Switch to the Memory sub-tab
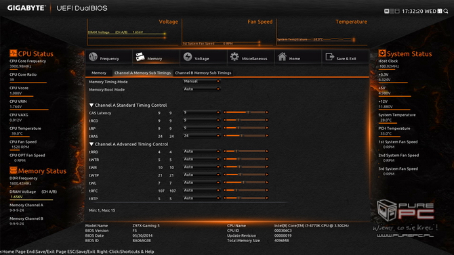 99,73
